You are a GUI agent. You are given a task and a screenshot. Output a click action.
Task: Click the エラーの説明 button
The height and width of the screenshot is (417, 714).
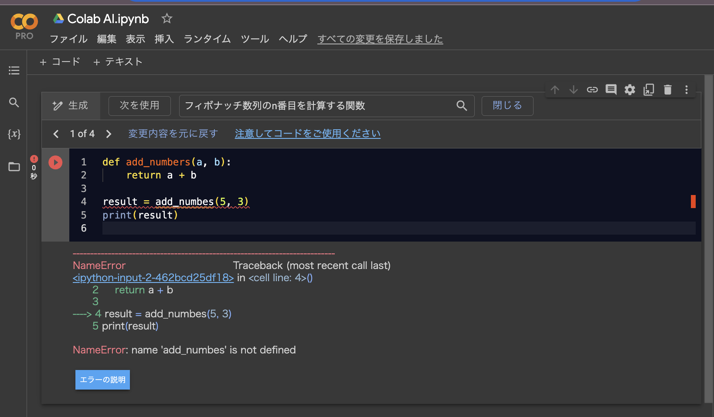click(x=102, y=380)
